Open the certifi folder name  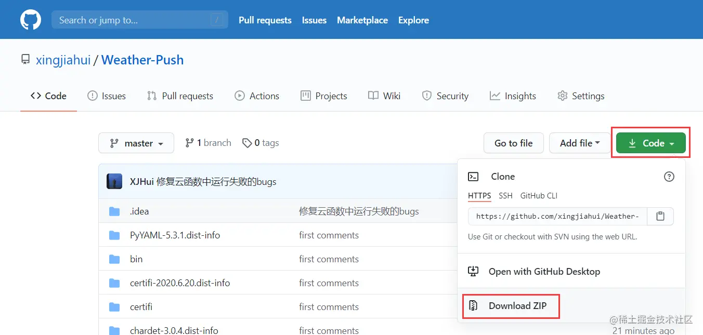(x=141, y=307)
